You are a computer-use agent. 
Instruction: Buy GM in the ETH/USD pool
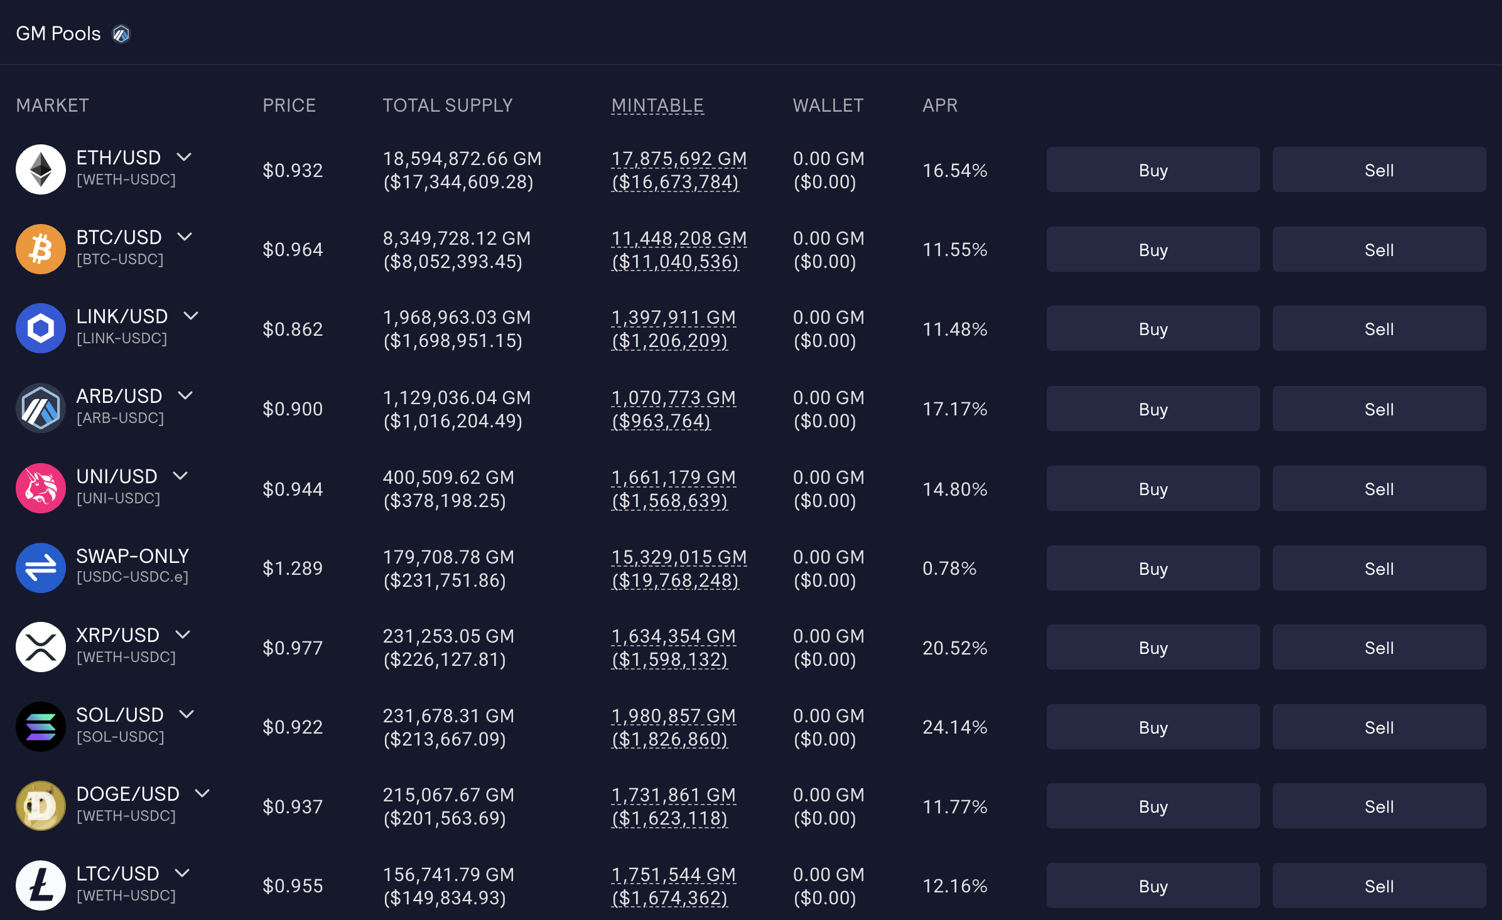(1153, 169)
